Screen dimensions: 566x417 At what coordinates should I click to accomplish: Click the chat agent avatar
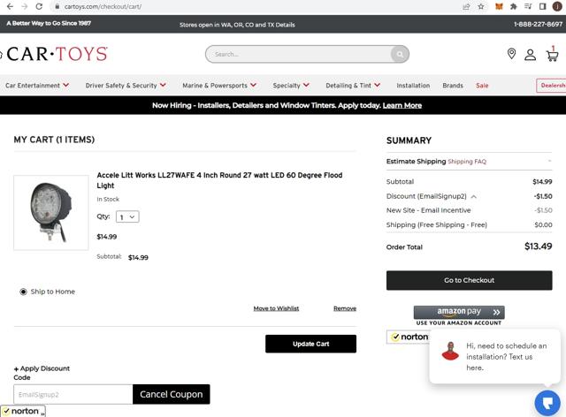tap(450, 351)
